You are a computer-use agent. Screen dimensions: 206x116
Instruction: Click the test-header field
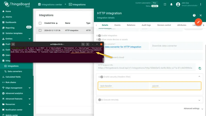(124, 86)
